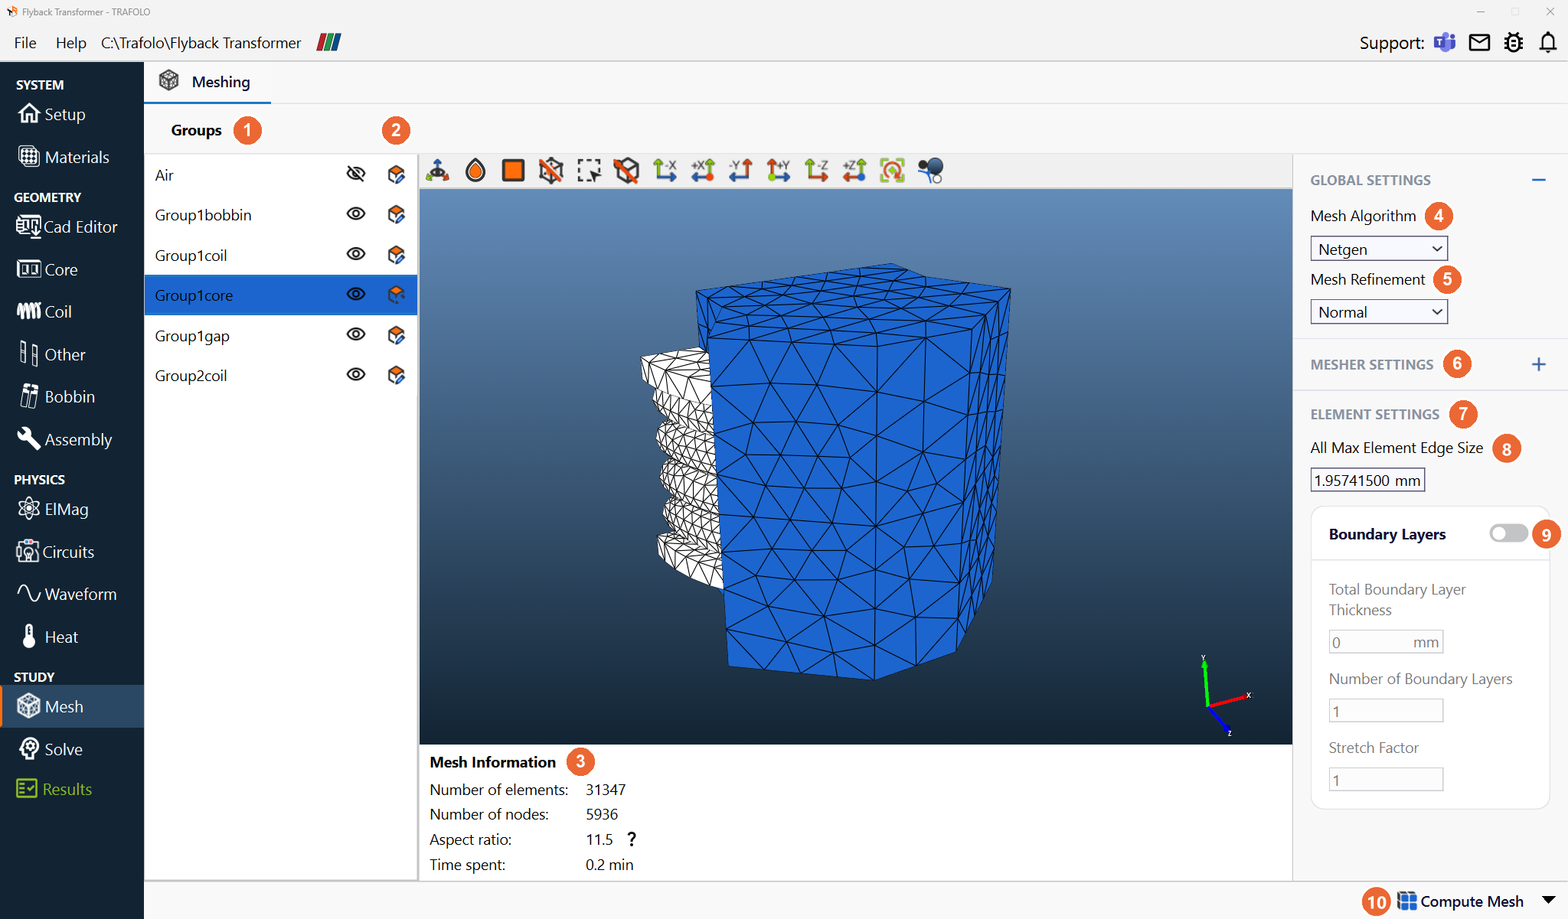Hide the Group1coil group
1568x919 pixels.
(356, 254)
